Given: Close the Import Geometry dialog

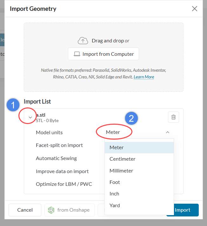Looking at the screenshot, I should 195,9.
